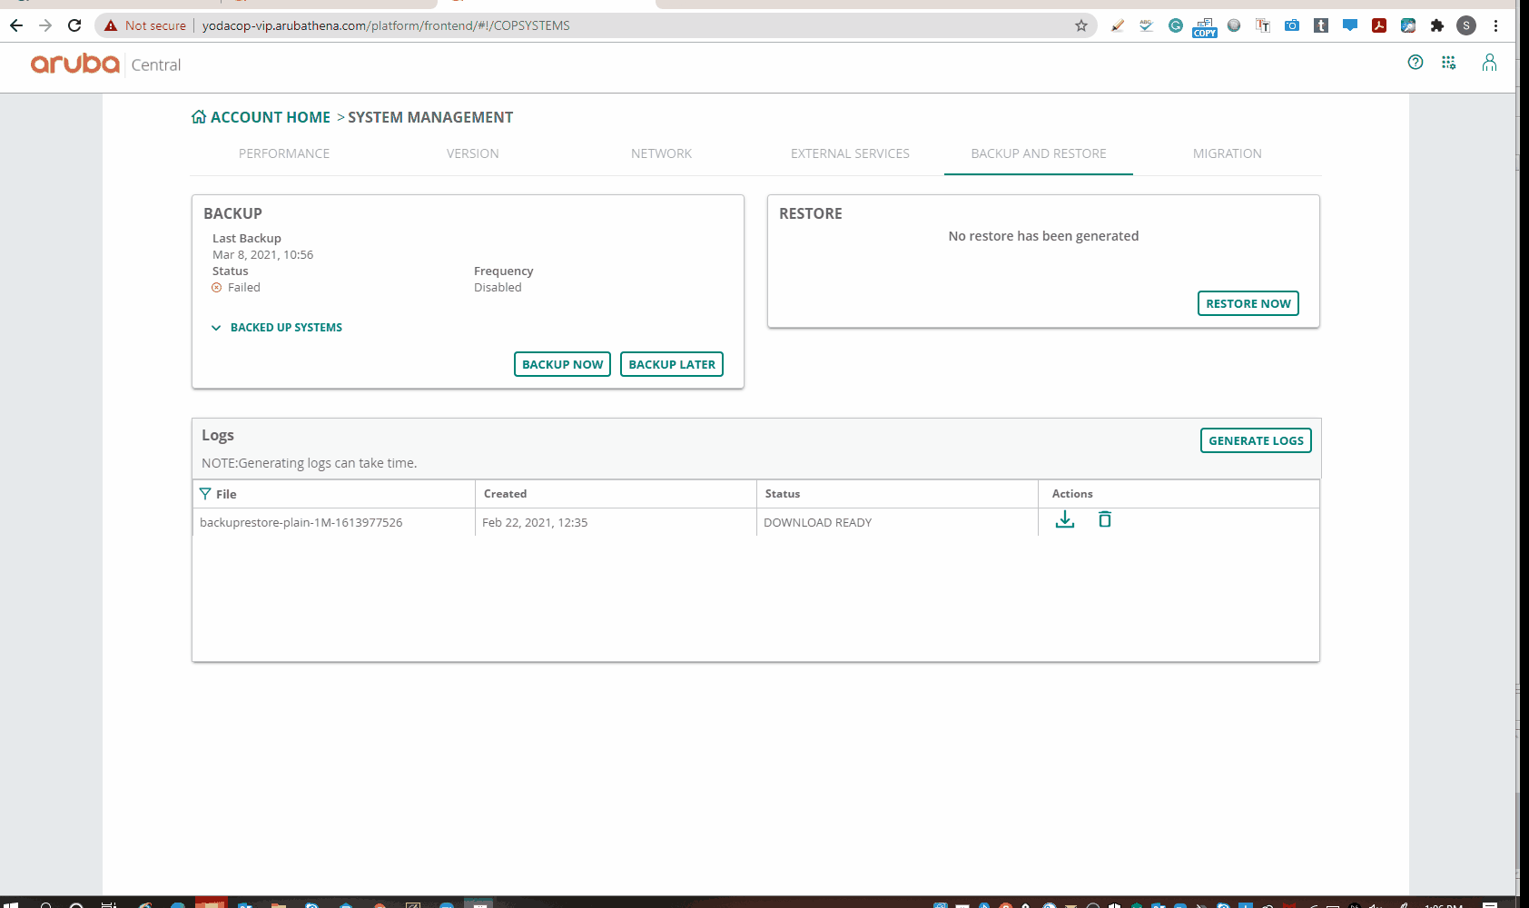Switch to the Performance tab
Image resolution: width=1529 pixels, height=908 pixels.
284,153
